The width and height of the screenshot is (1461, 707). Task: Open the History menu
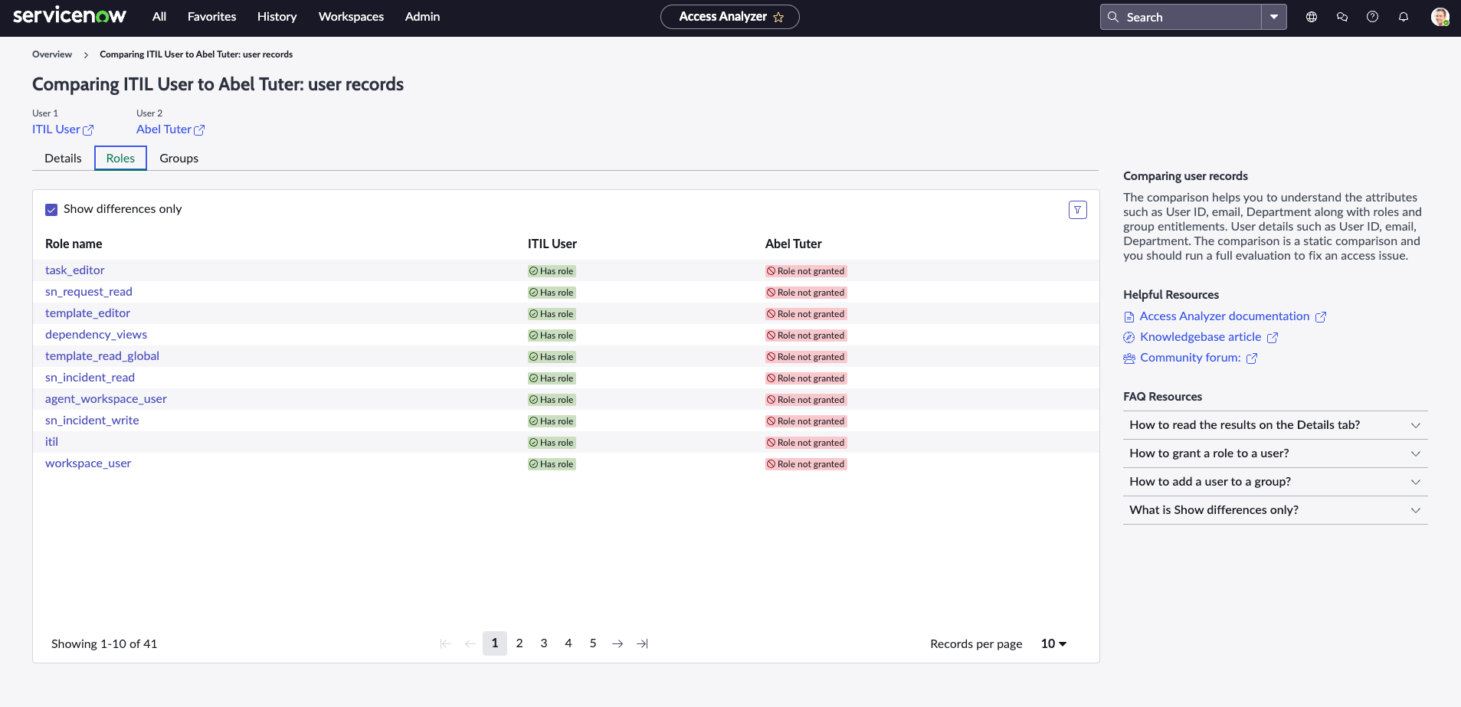point(277,17)
